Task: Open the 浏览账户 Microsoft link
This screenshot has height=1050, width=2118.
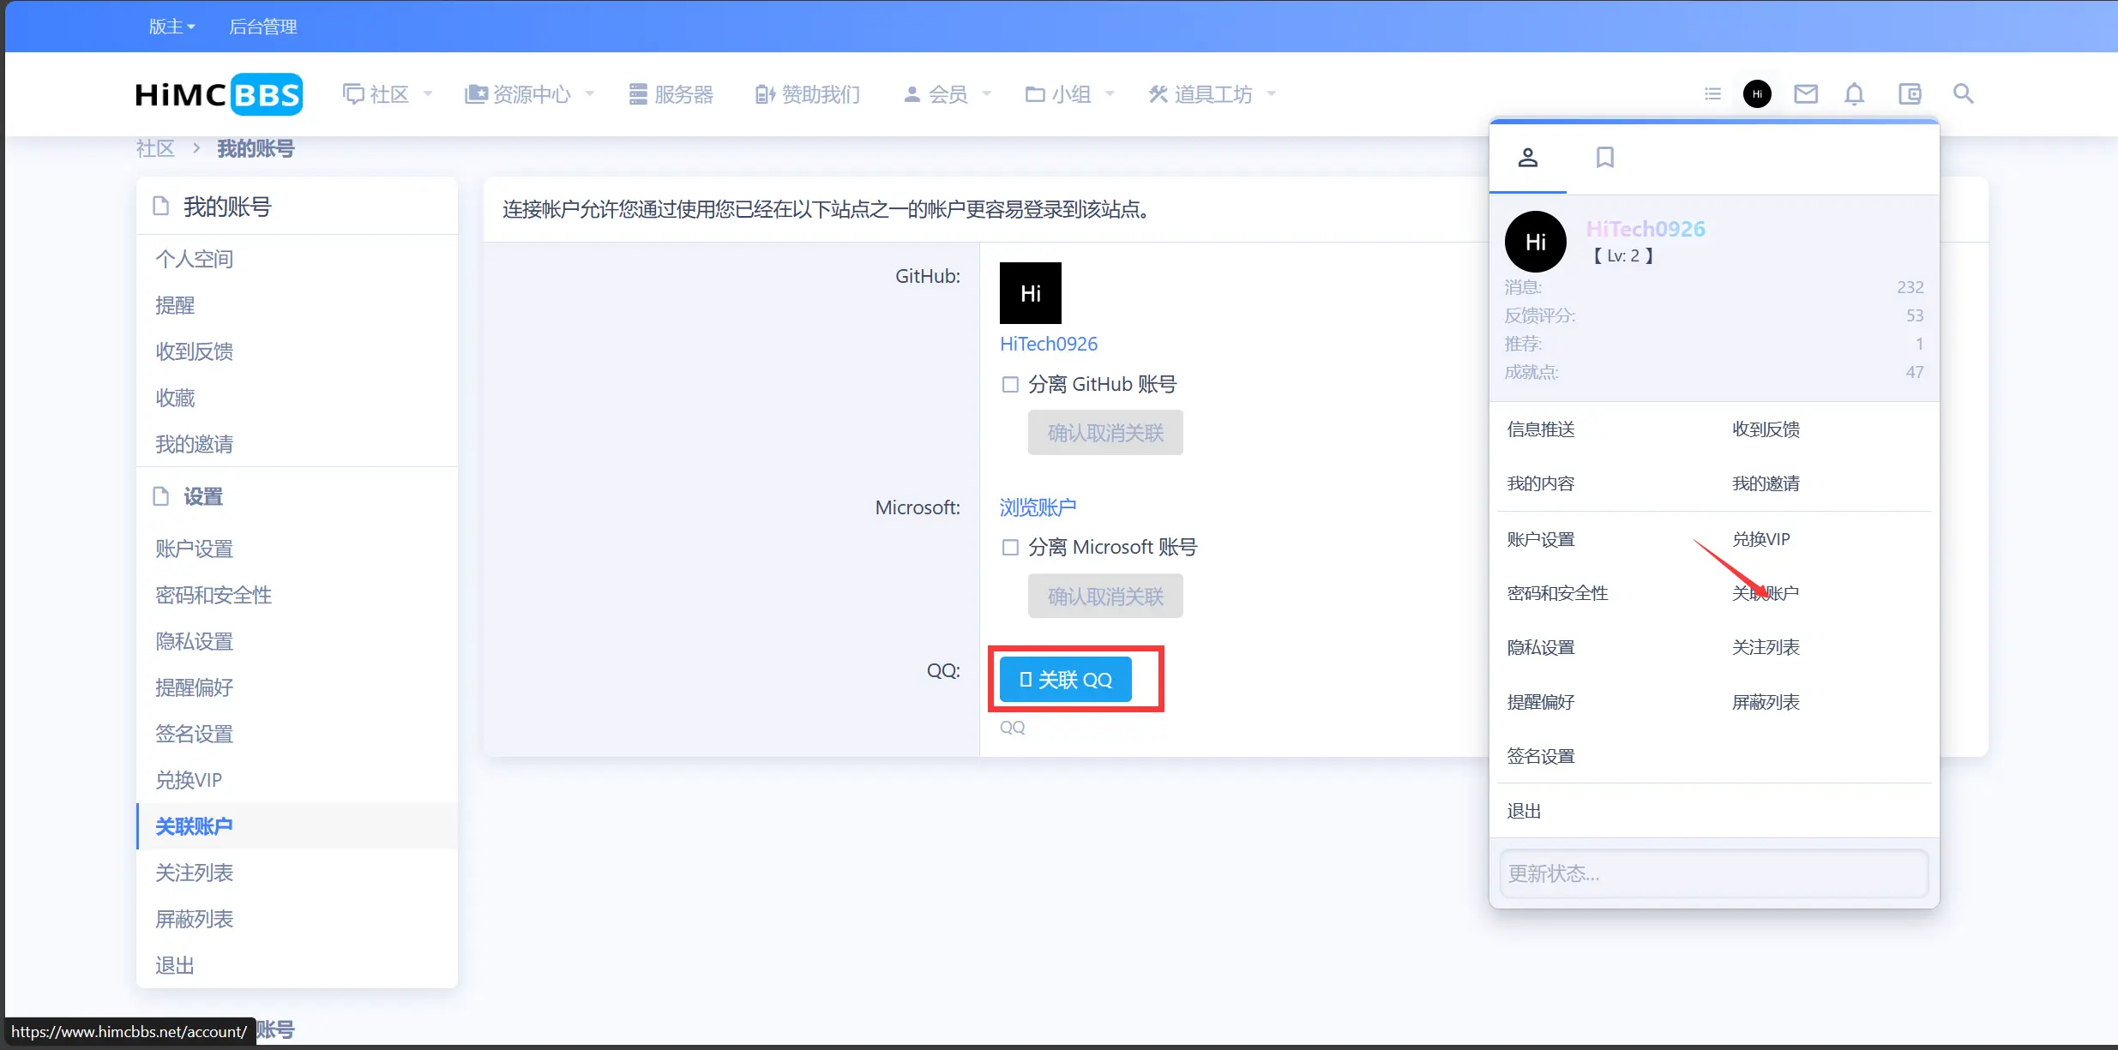Action: [1037, 507]
